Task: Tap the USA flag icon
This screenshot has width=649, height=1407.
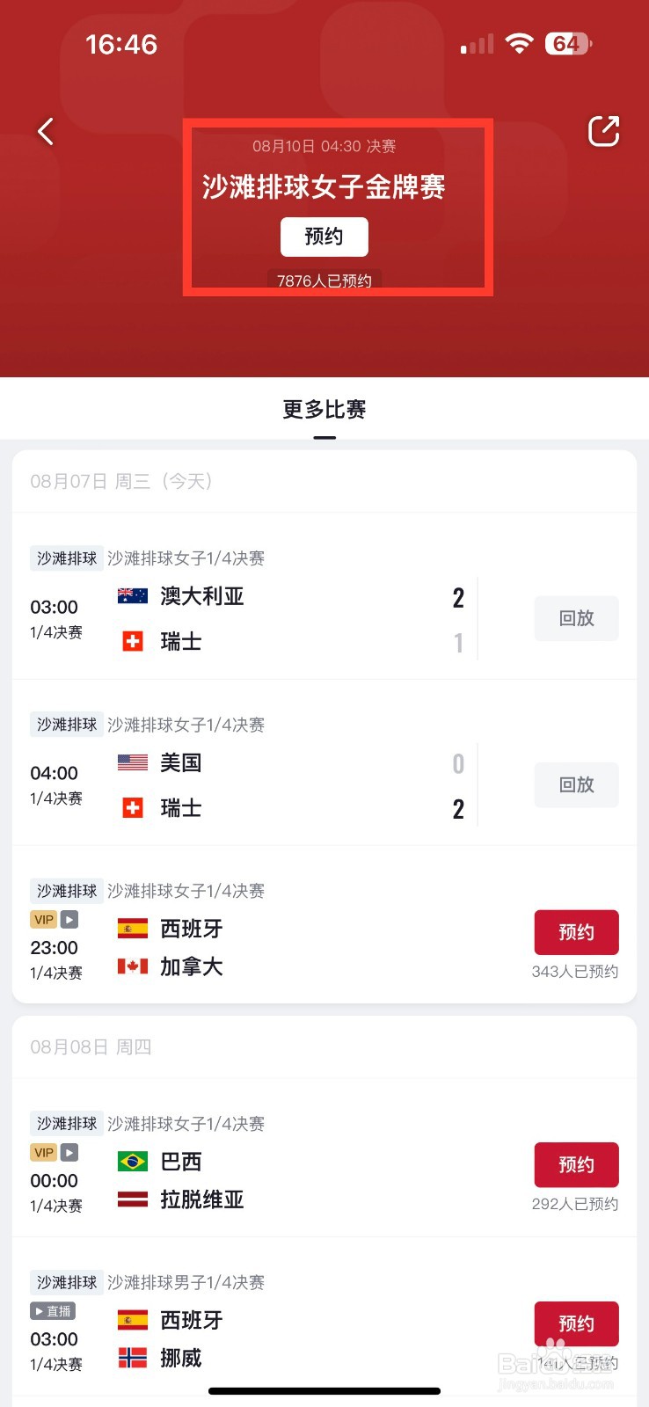Action: [x=133, y=762]
